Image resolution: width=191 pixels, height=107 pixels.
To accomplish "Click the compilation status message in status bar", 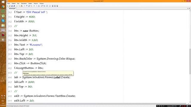I will click(18, 106).
